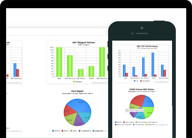Select the ASC Surabaya green bar in Shipped Volume
This screenshot has width=192, height=138.
tap(102, 62)
